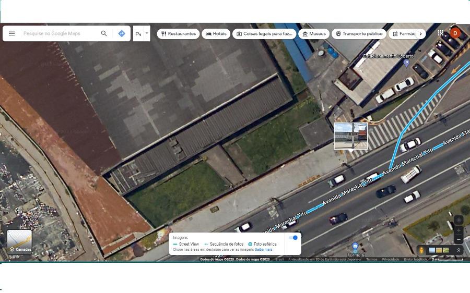Viewport: 470px width, 293px height.
Task: Show more category chips with right chevron
Action: coord(420,34)
